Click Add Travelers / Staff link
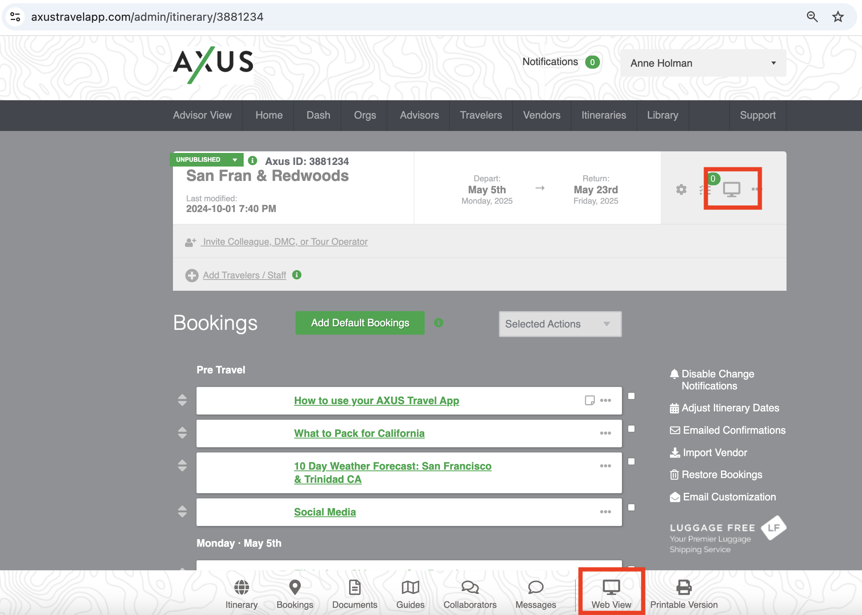The width and height of the screenshot is (862, 615). pos(244,275)
